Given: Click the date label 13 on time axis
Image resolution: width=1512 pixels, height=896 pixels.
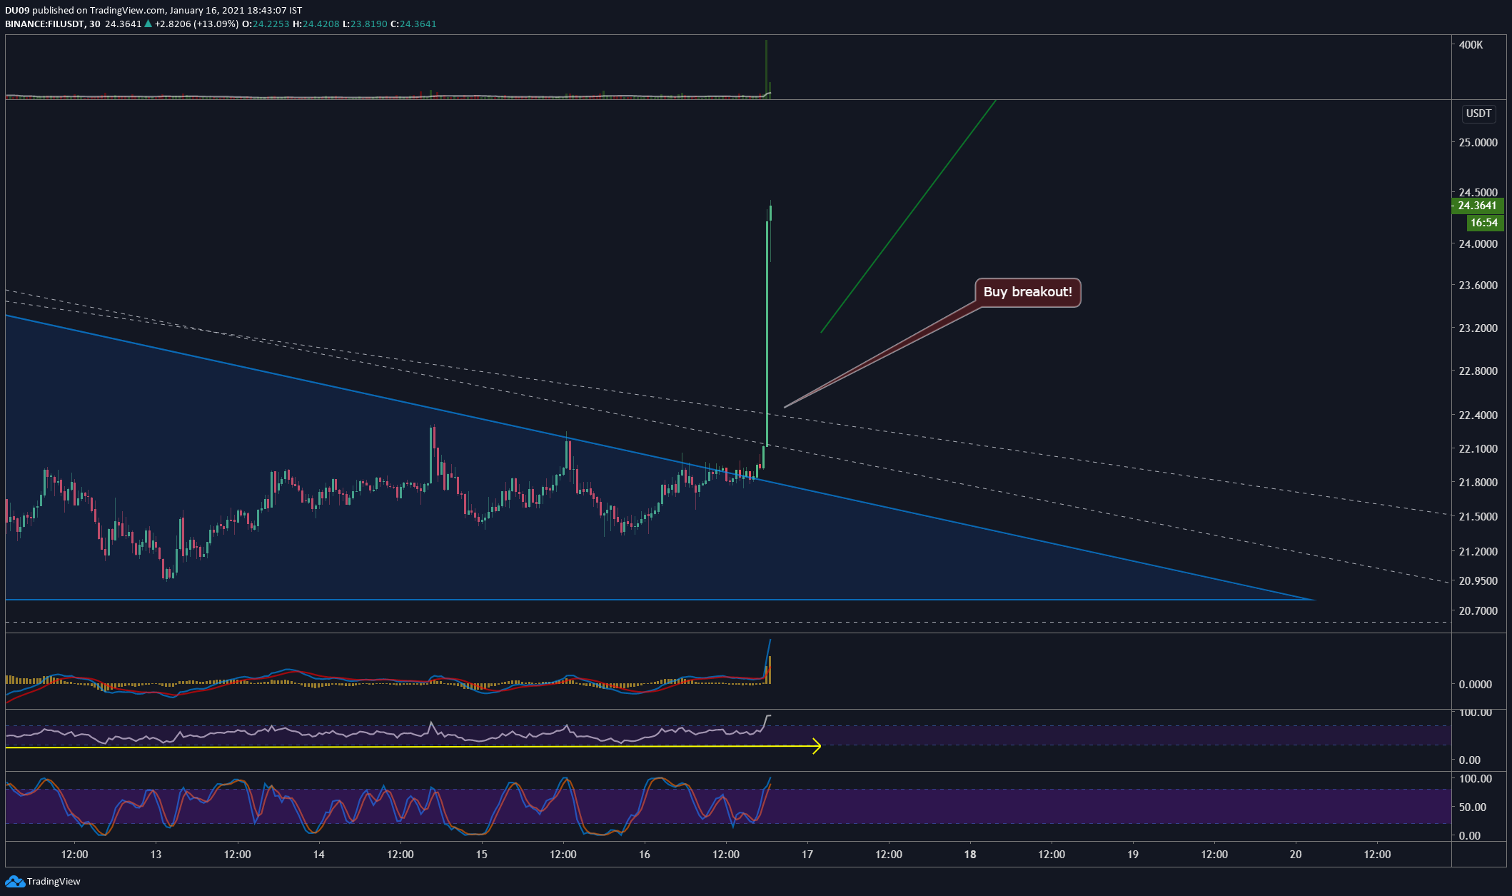Looking at the screenshot, I should click(156, 855).
